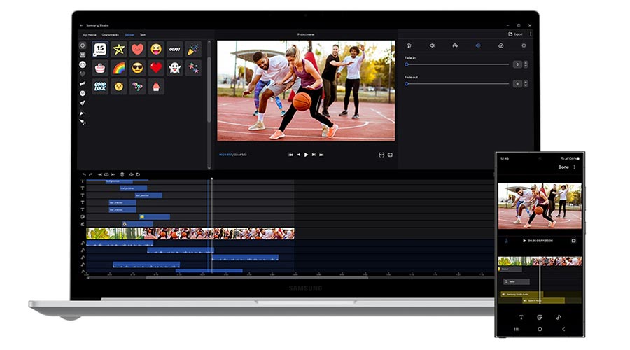This screenshot has width=630, height=350.
Task: Tap the Sticker tool on phone
Action: click(540, 317)
